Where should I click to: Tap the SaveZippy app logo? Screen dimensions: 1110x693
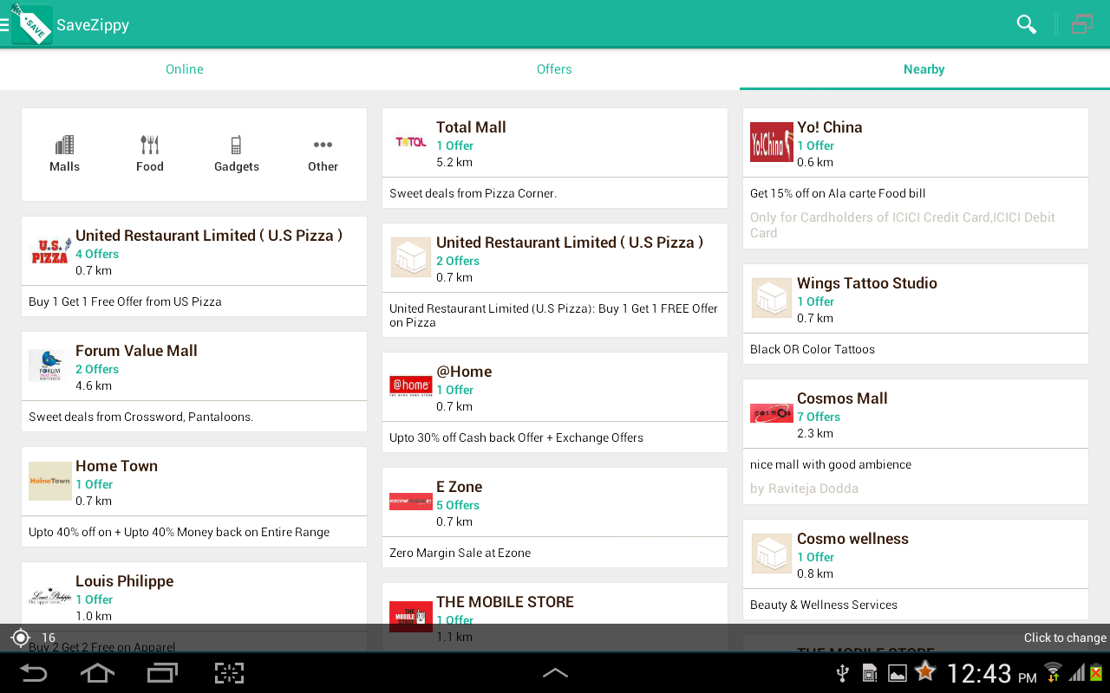coord(31,24)
